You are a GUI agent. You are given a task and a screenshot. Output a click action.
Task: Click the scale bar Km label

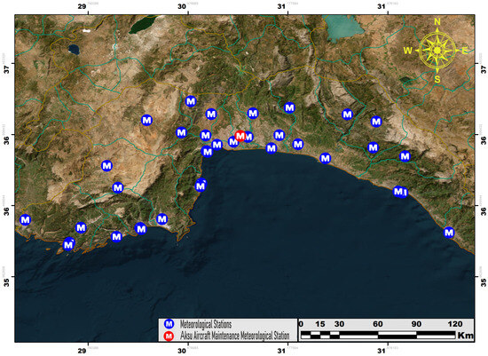[465, 336]
